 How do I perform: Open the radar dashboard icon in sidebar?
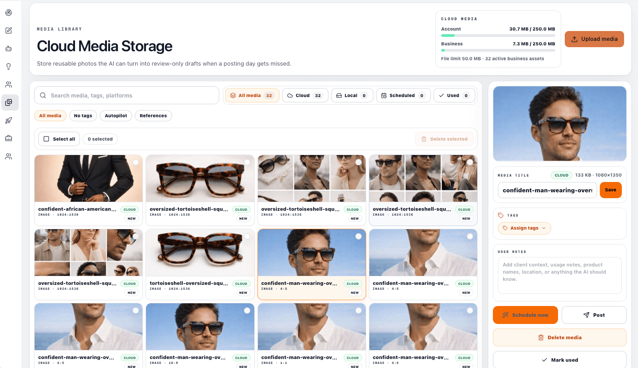tap(9, 13)
